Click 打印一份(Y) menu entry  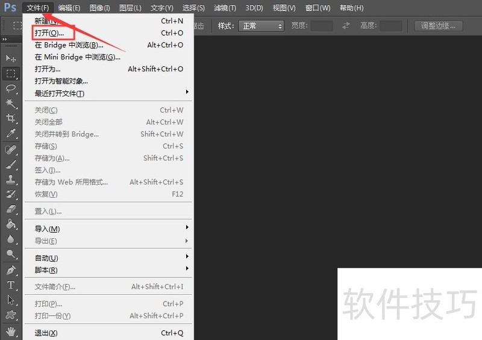(x=108, y=316)
